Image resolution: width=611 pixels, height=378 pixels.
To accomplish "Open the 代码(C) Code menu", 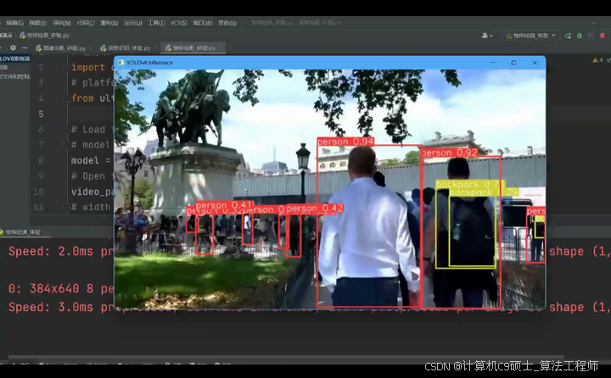I will pos(86,23).
